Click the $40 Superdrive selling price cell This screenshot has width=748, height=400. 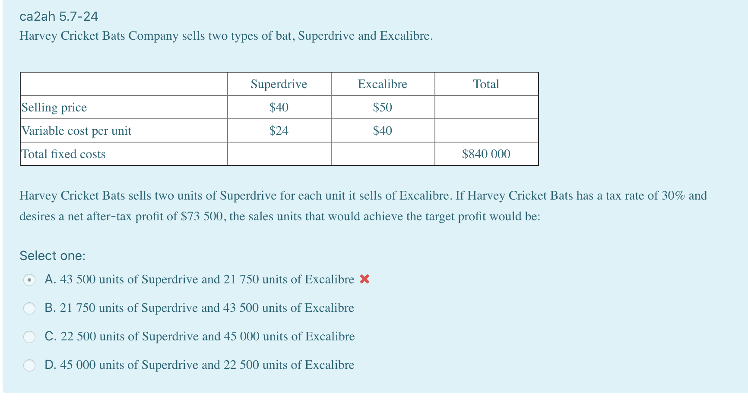[x=279, y=108]
